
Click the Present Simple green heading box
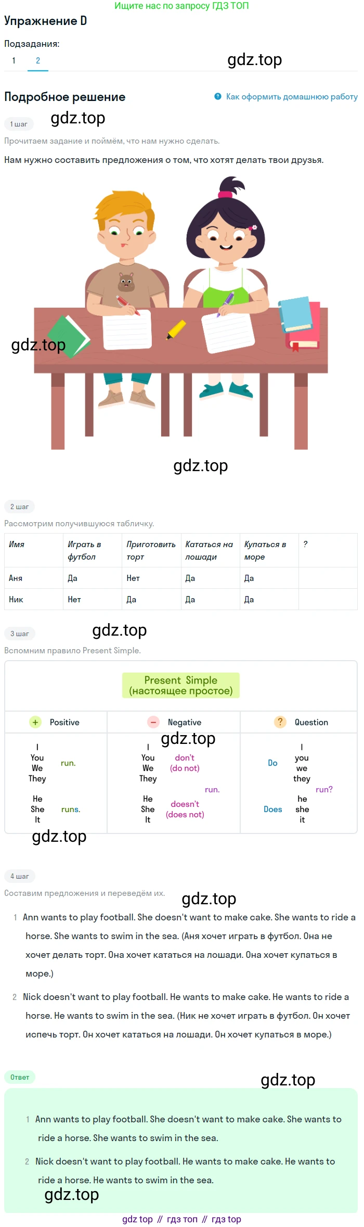181,685
